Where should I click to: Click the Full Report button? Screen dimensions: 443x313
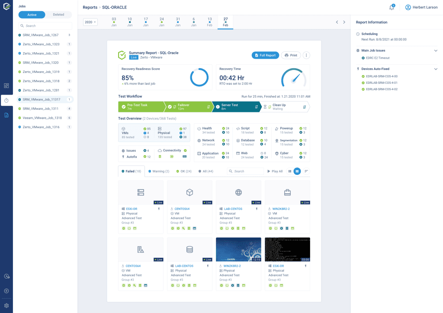(x=265, y=55)
